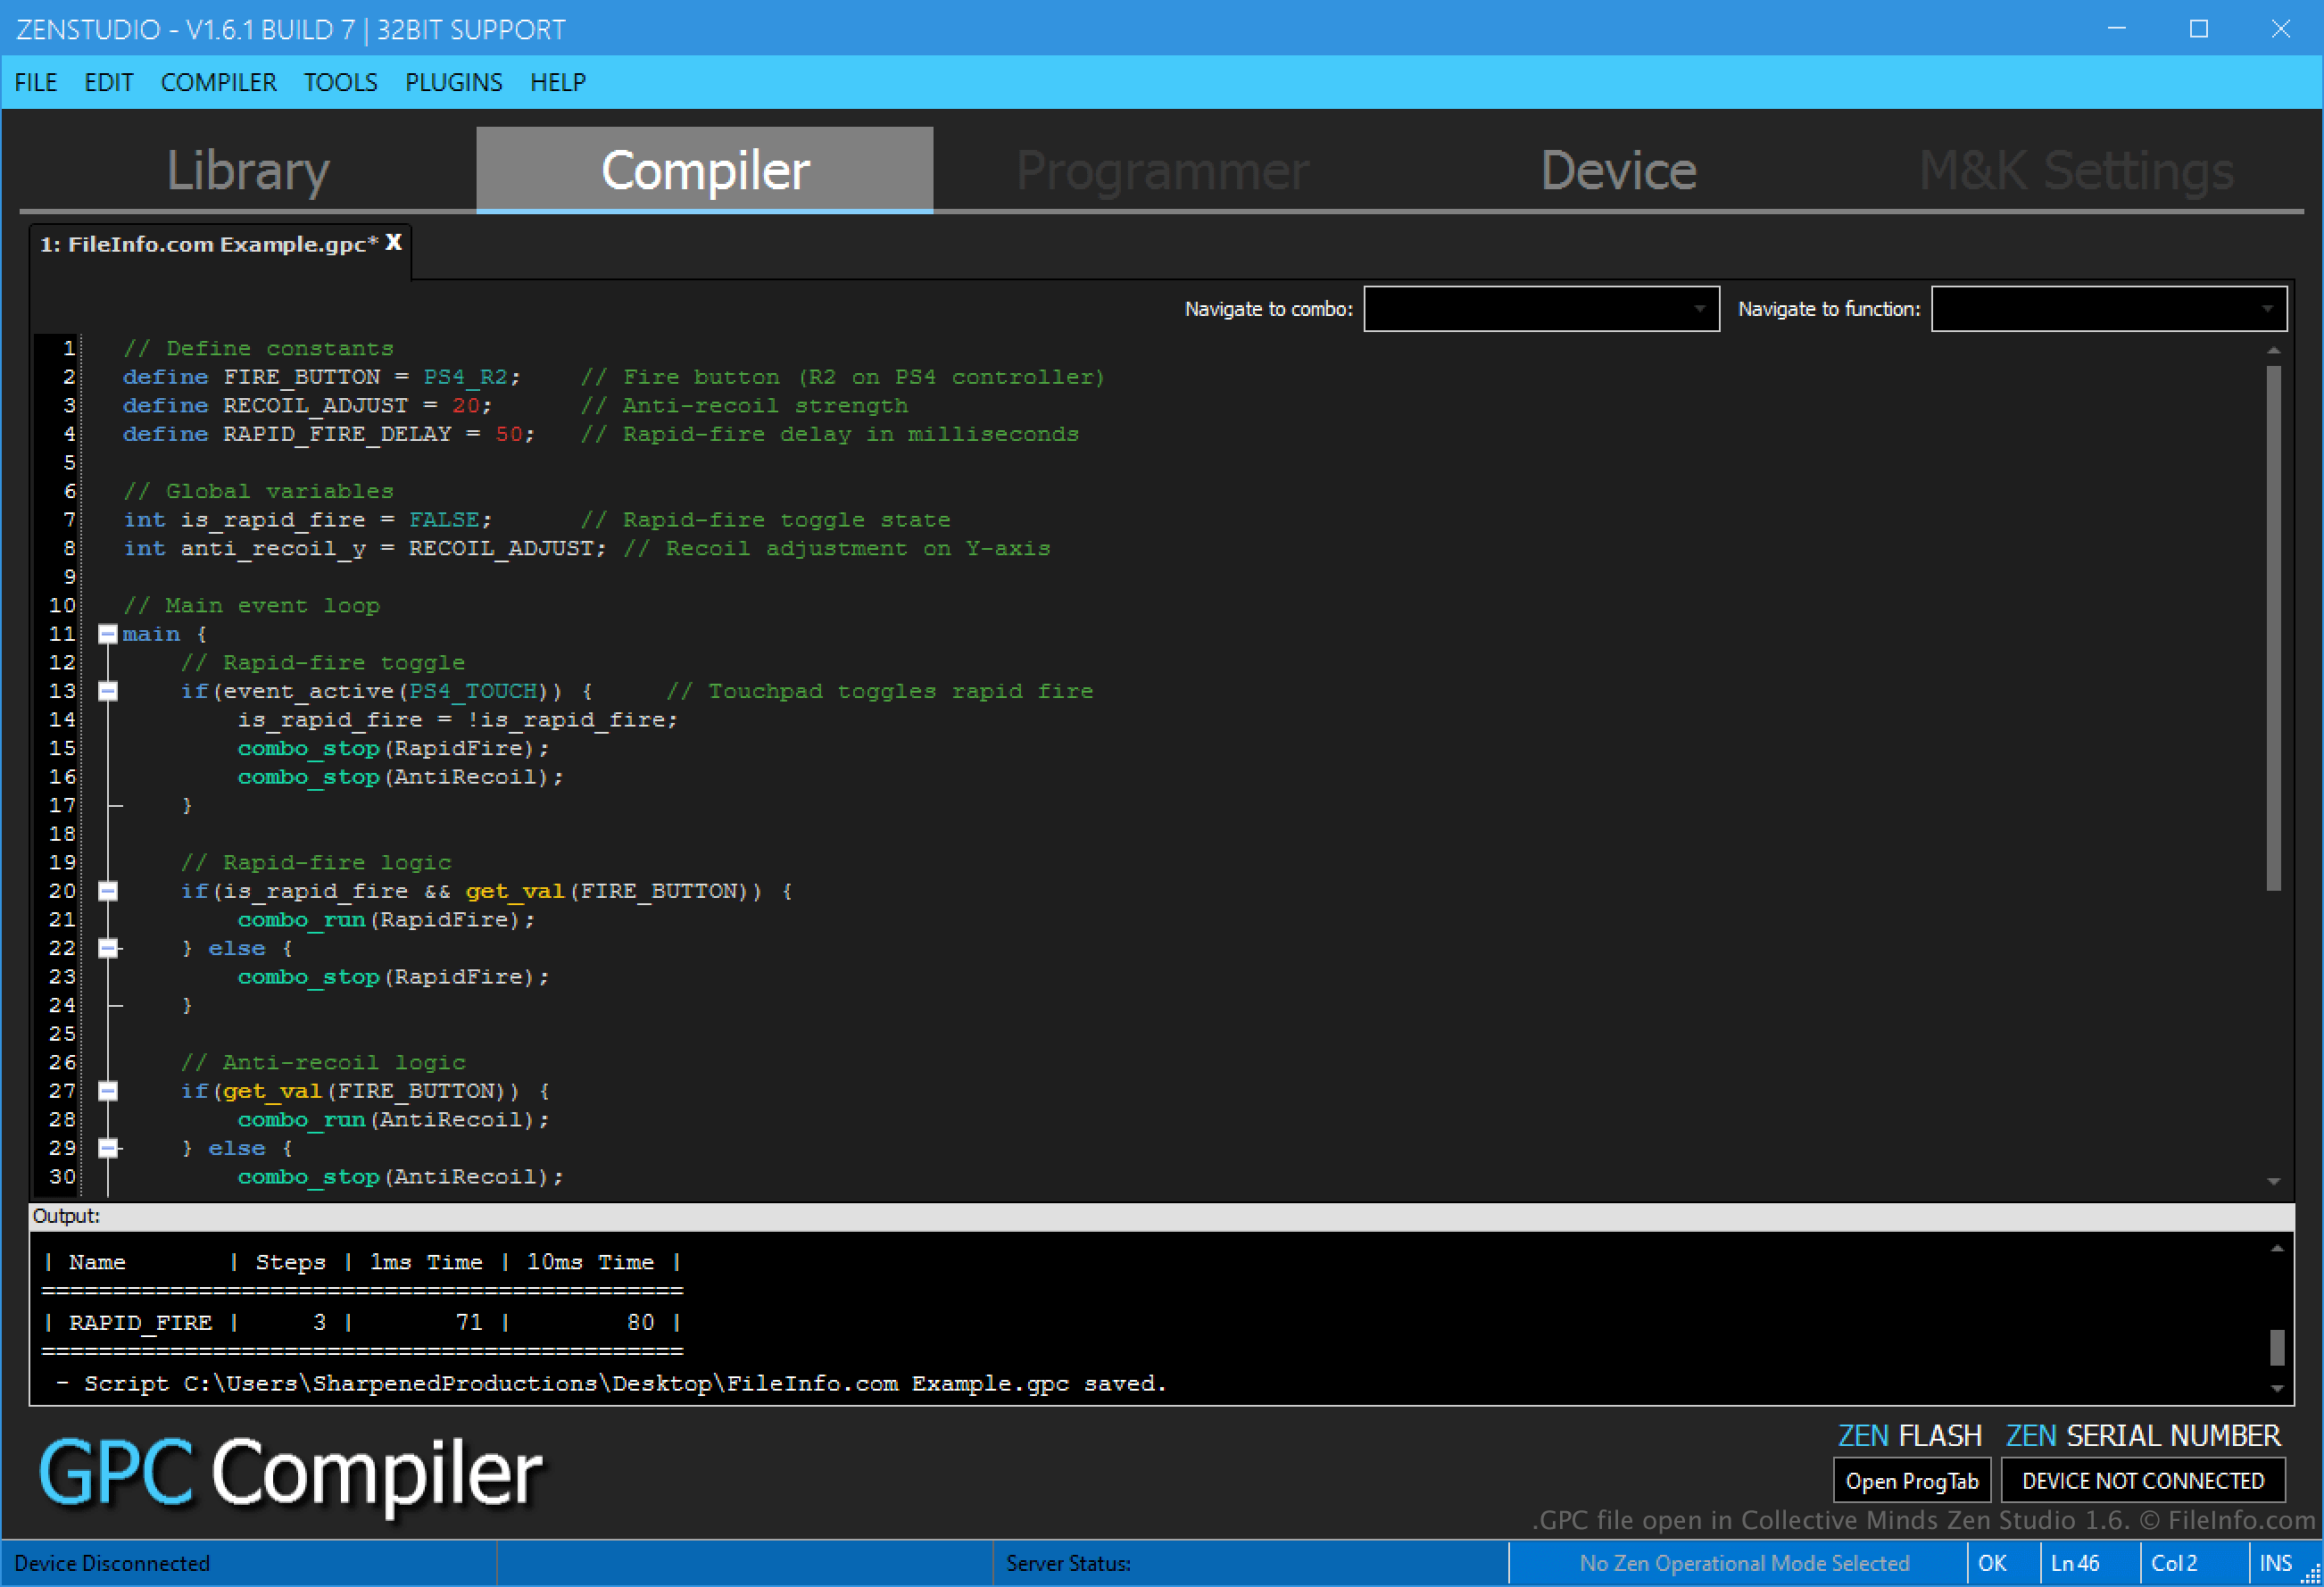The image size is (2324, 1587).
Task: Click the code editor scroll down arrow
Action: (2273, 1182)
